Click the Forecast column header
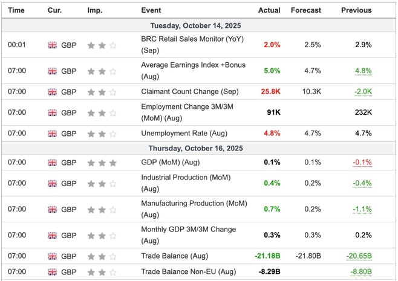Viewport: 398px width, 281px height. click(305, 10)
